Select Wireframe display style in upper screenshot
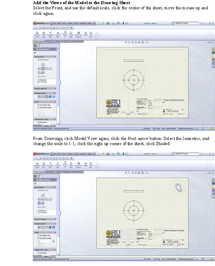 click(x=39, y=97)
